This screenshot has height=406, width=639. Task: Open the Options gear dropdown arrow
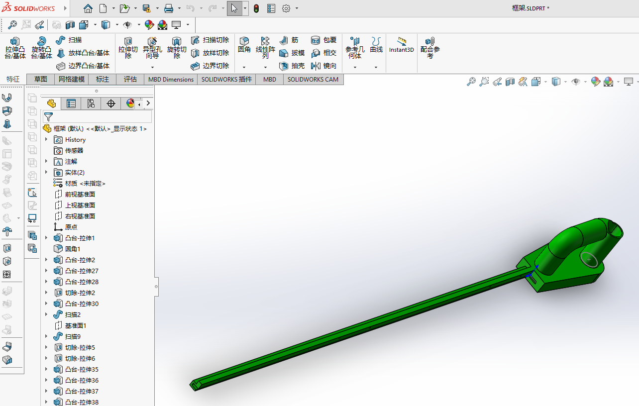297,8
